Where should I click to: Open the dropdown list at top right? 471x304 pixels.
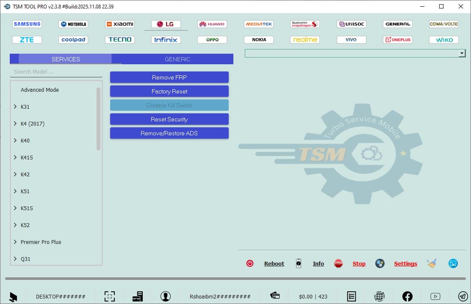(463, 53)
